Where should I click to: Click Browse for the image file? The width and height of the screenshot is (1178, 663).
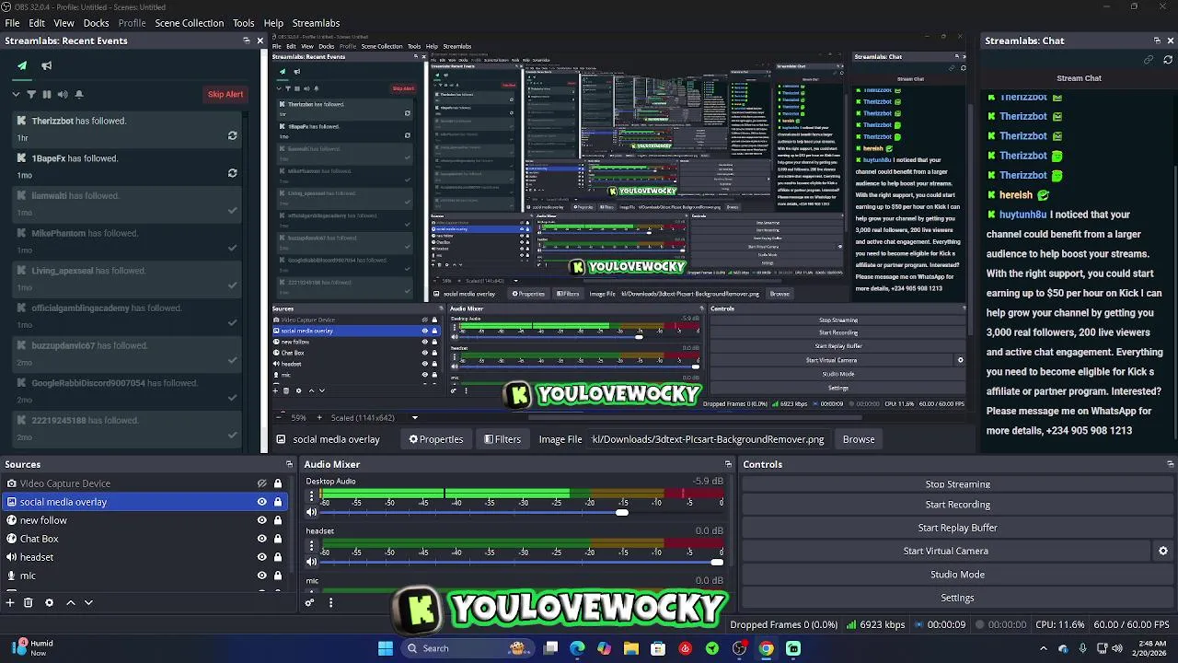[x=858, y=439]
